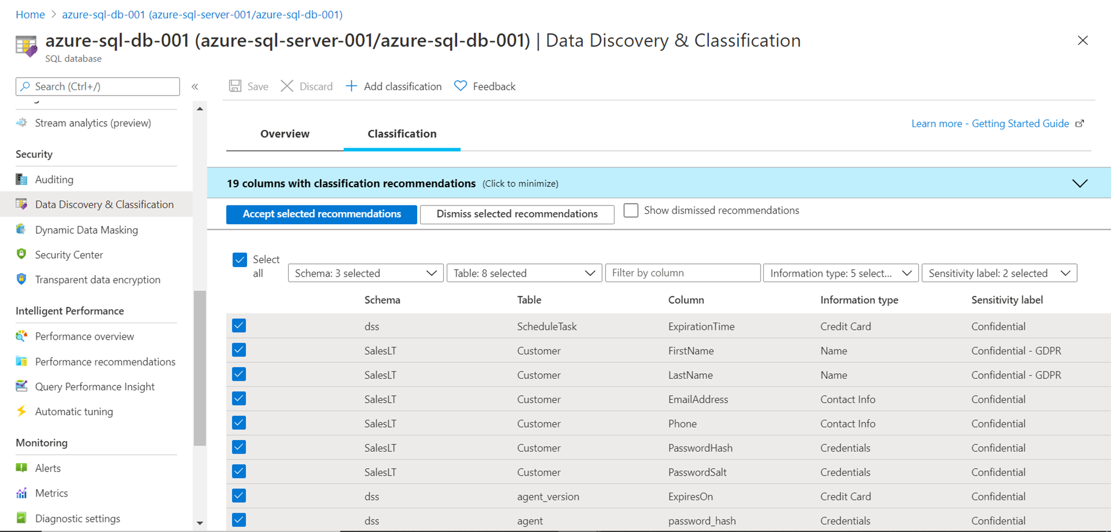
Task: Switch to the Overview tab
Action: pos(285,134)
